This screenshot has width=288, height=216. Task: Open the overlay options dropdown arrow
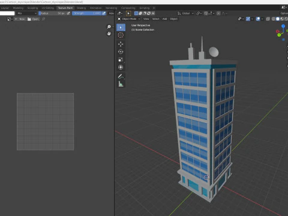[262, 19]
